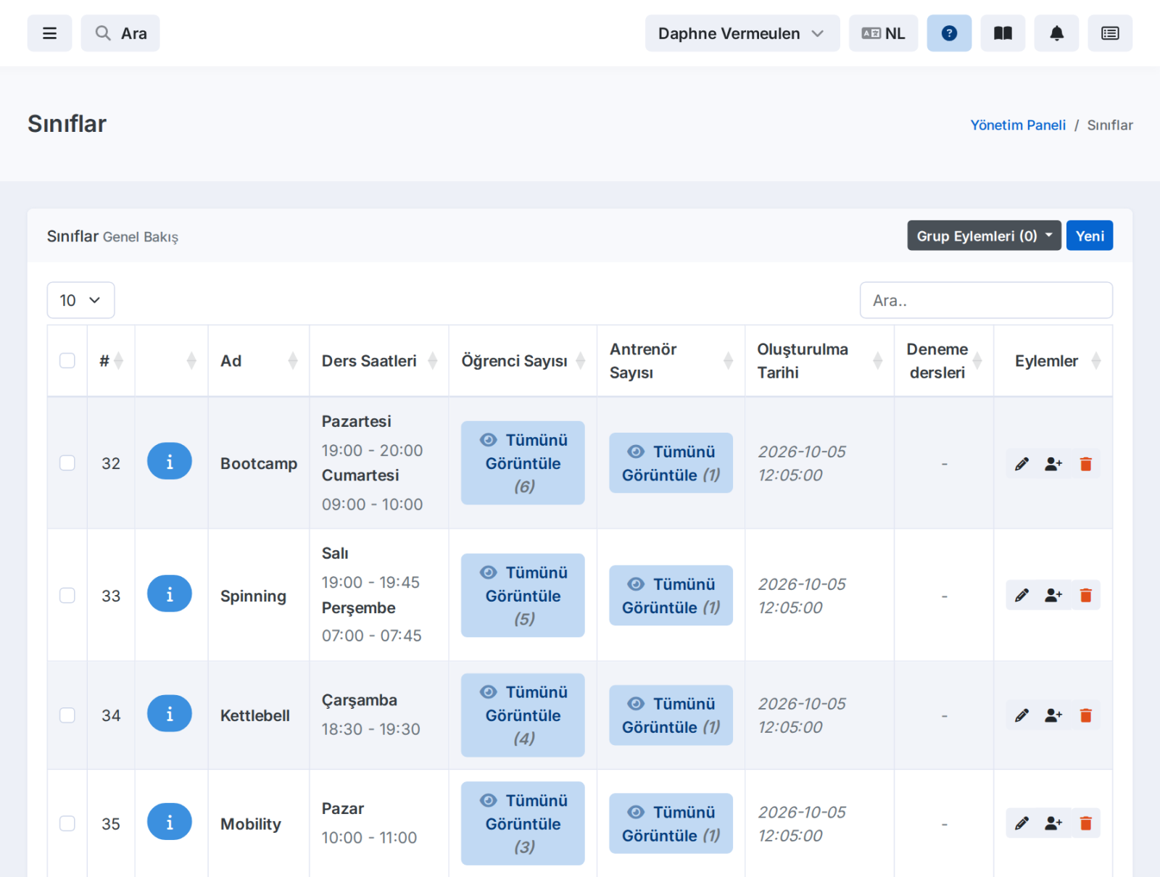Delete the Kettlebell class

pyautogui.click(x=1085, y=715)
